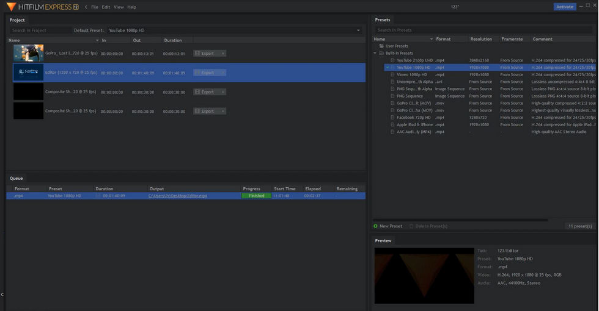
Task: Click the User Presets folder icon
Action: [381, 46]
